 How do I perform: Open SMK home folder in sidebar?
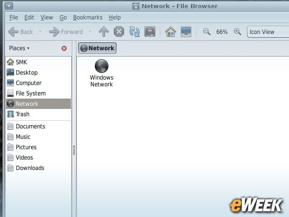(x=38, y=62)
